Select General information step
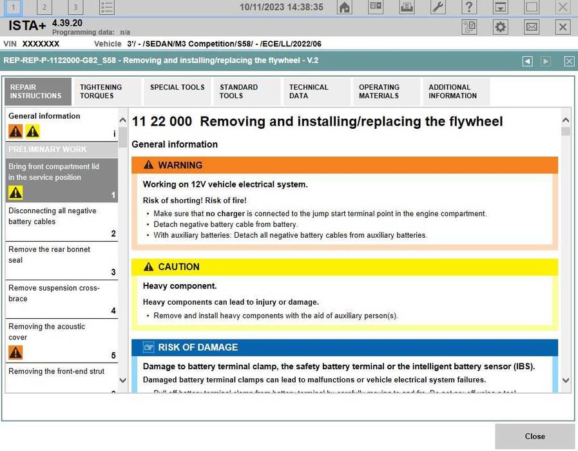The image size is (578, 451). click(x=62, y=124)
